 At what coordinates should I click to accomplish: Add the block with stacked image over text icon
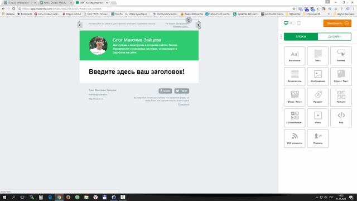(x=295, y=97)
